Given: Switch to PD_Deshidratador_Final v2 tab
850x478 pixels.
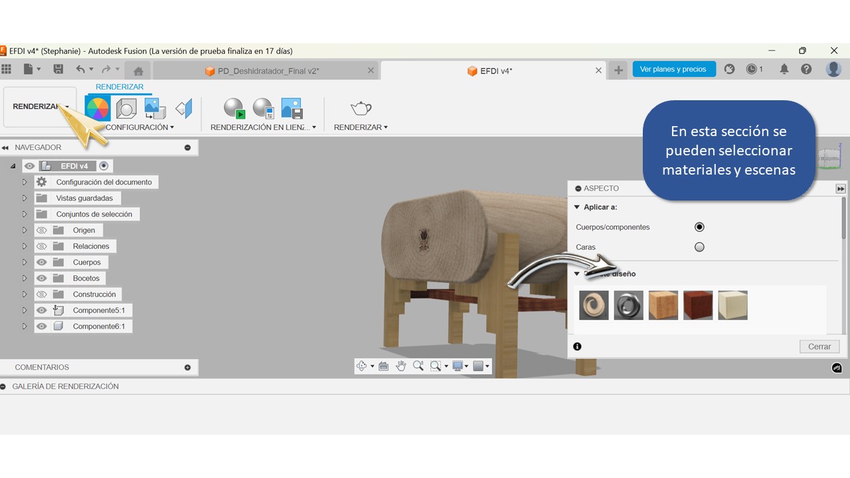Looking at the screenshot, I should pyautogui.click(x=267, y=71).
